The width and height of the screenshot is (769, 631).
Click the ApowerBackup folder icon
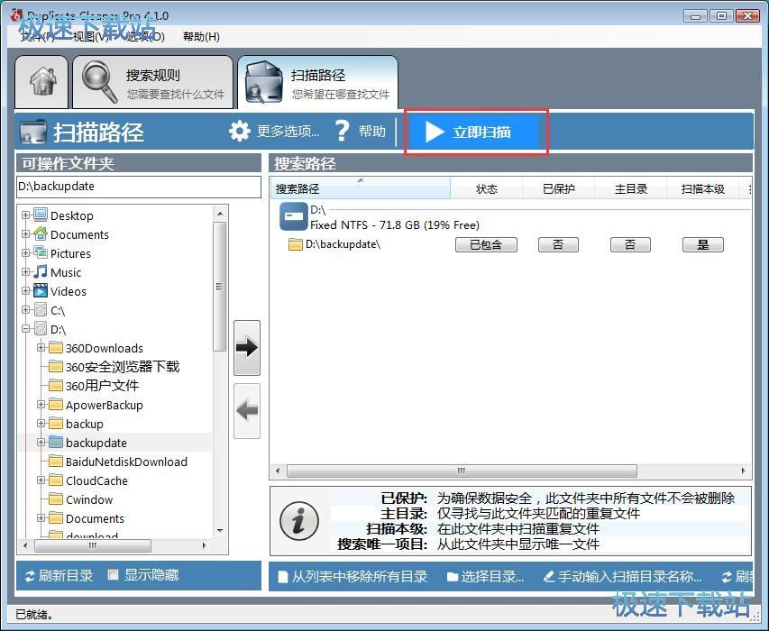point(56,405)
